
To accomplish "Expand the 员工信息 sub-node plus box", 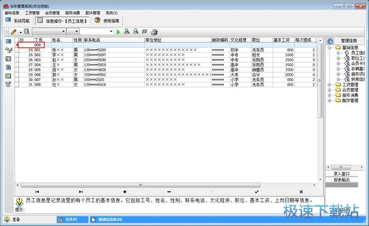I will click(x=338, y=53).
